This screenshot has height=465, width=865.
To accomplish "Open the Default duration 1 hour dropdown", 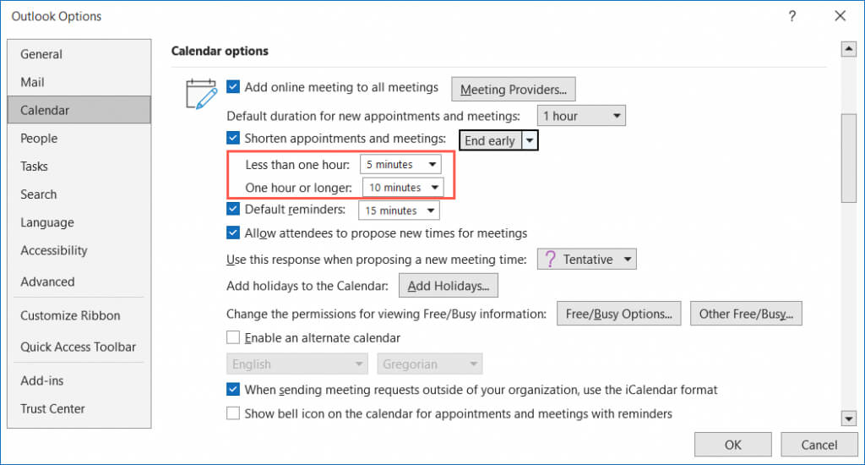I will 581,116.
